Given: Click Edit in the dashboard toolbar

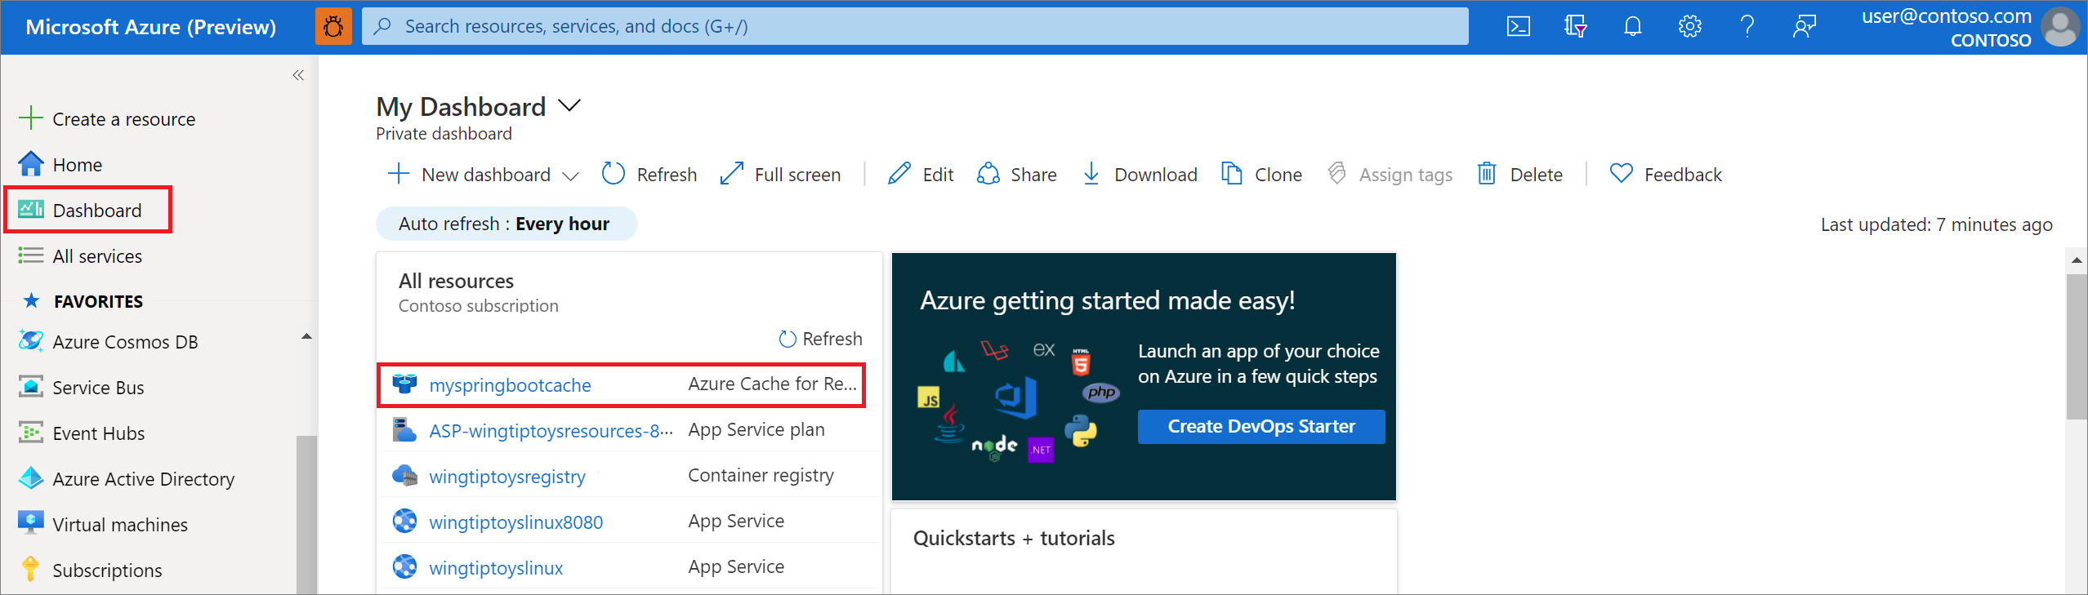Looking at the screenshot, I should click(921, 175).
